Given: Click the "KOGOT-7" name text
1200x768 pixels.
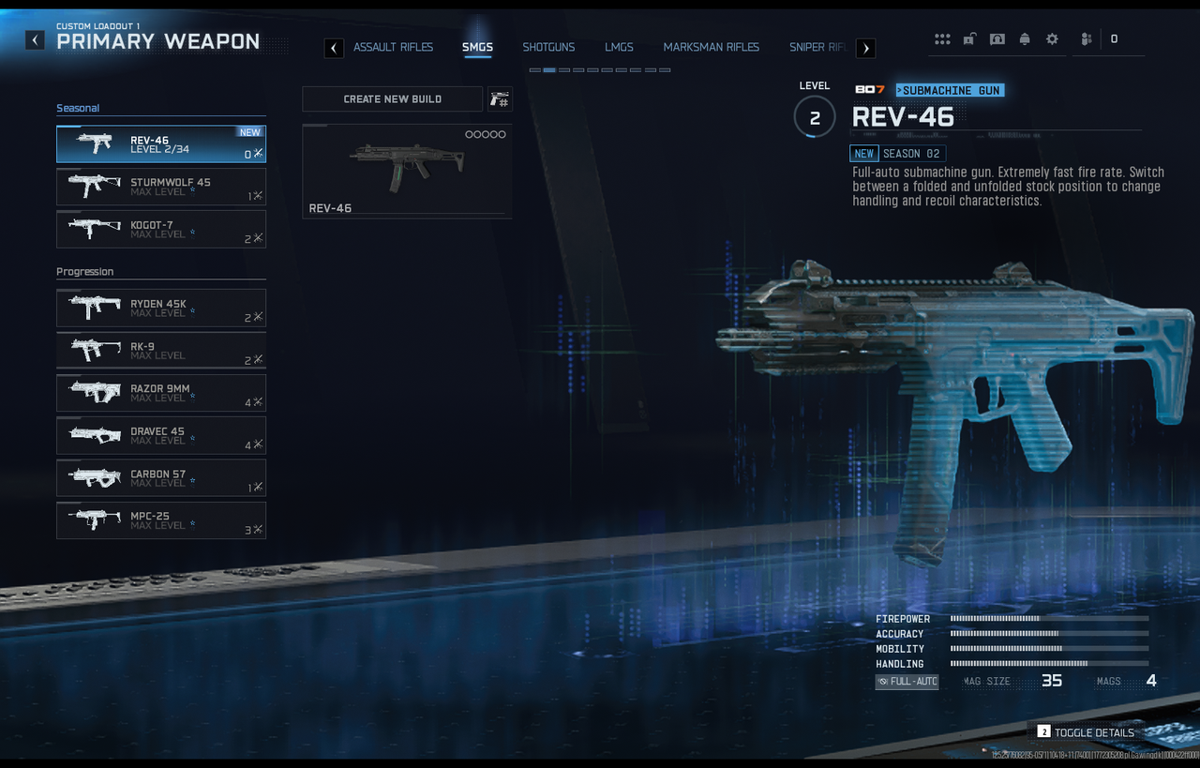Looking at the screenshot, I should [151, 225].
